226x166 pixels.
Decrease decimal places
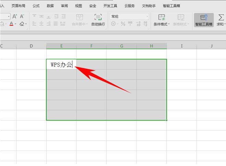145,24
